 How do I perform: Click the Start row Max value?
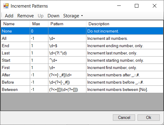[39, 60]
